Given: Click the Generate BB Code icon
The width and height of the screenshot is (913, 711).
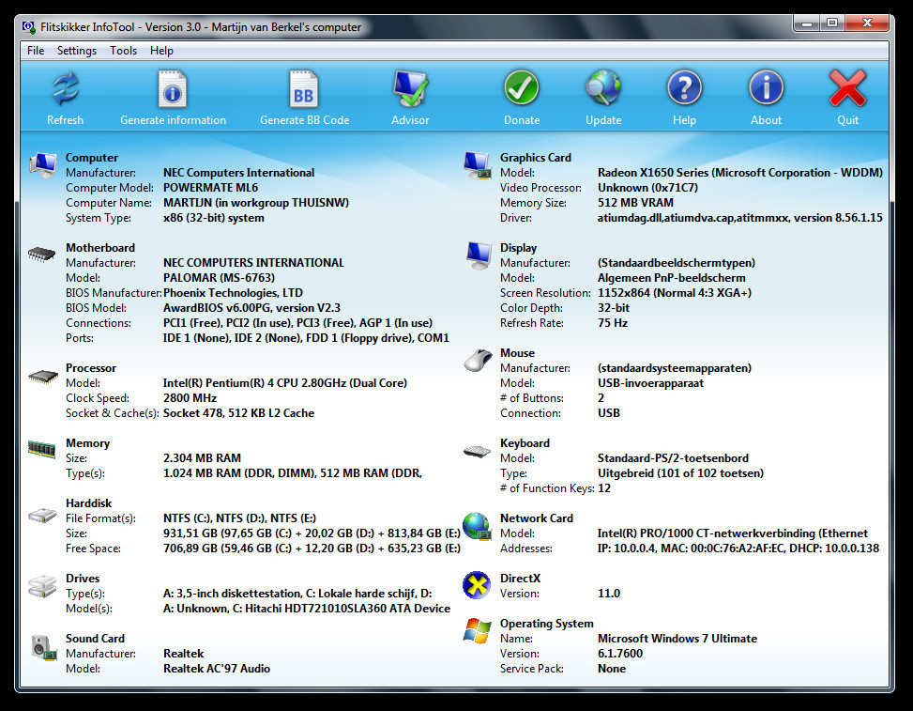Looking at the screenshot, I should tap(304, 88).
